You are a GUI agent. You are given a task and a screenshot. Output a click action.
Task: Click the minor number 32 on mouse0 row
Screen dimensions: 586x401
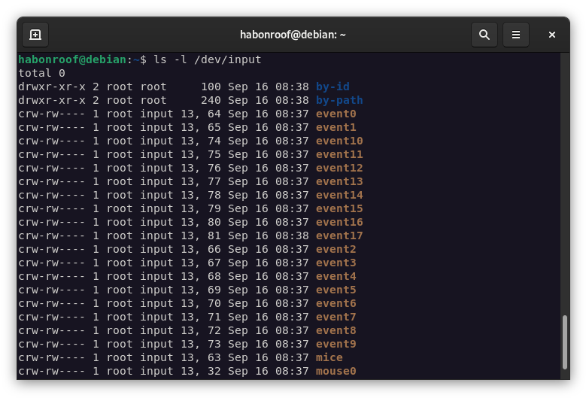[x=214, y=371]
